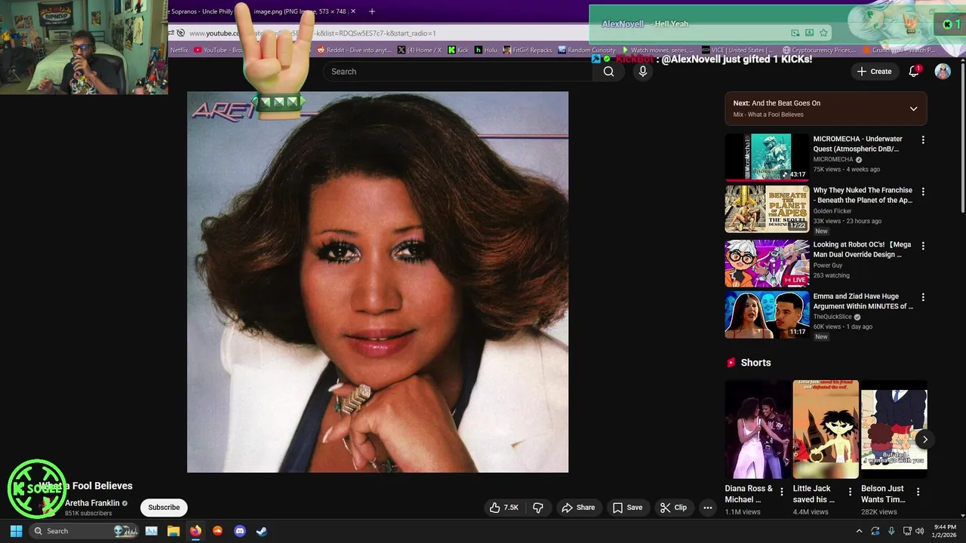Open the taskbar clock showing 9:44 PM
This screenshot has width=966, height=543.
(x=945, y=531)
